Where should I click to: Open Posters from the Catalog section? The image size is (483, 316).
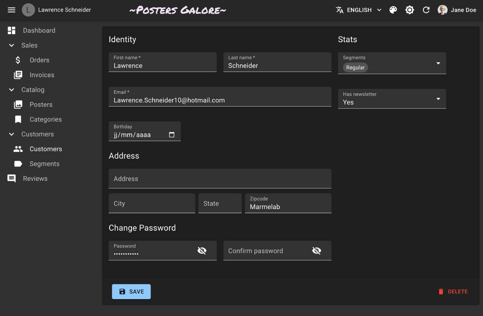(41, 105)
